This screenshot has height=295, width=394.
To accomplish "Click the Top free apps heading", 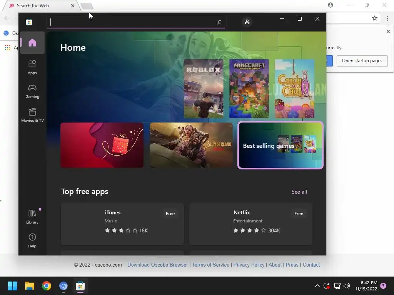I will click(x=84, y=192).
